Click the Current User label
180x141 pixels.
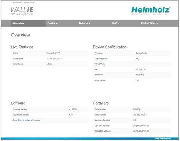pyautogui.click(x=18, y=64)
